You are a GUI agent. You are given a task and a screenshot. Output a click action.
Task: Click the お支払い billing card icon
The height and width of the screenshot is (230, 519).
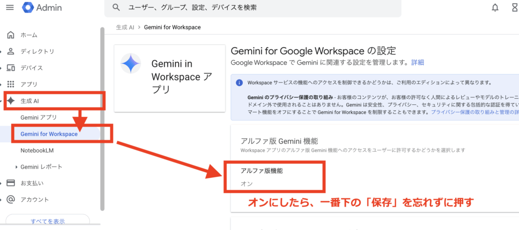coord(11,183)
